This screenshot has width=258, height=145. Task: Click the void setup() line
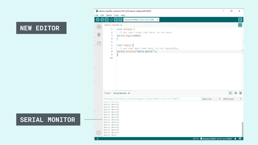pos(126,29)
